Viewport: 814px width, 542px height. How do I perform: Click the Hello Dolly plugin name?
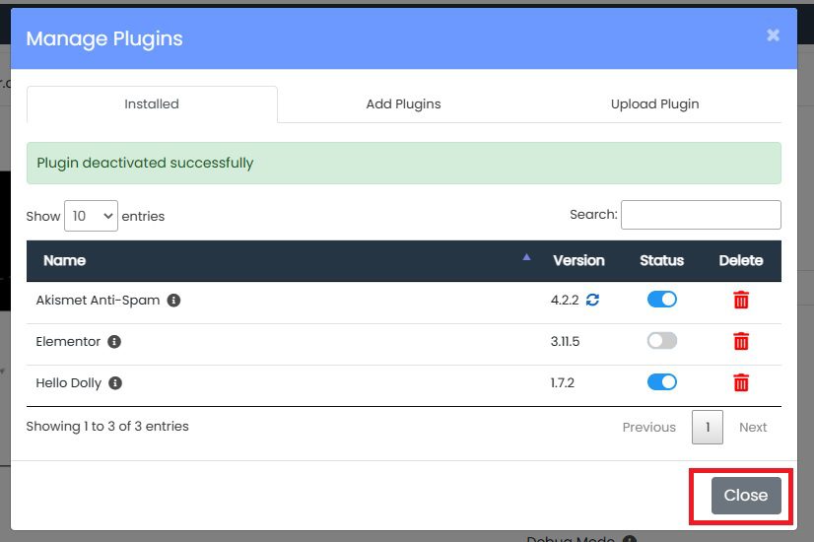coord(69,383)
